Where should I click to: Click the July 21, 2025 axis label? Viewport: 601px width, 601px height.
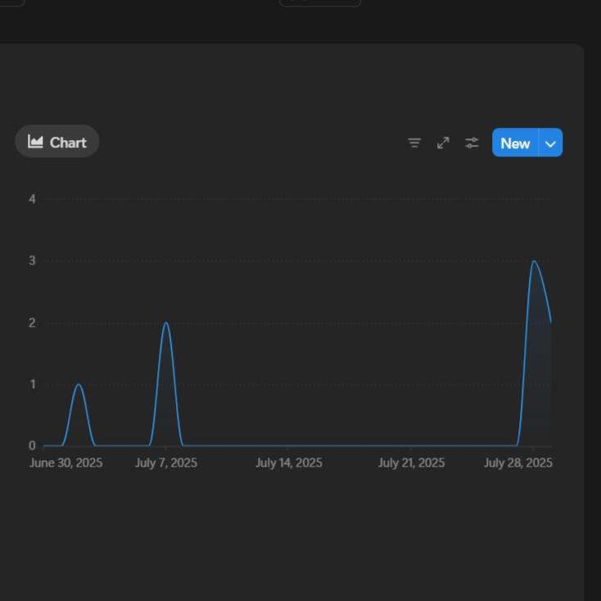tap(411, 463)
